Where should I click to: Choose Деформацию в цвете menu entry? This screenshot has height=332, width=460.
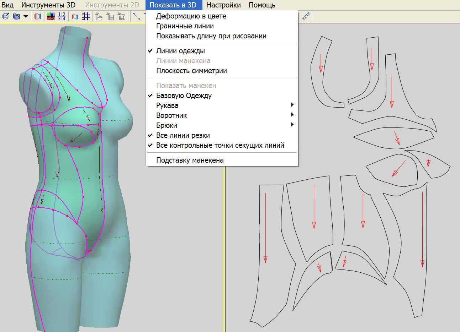(191, 16)
